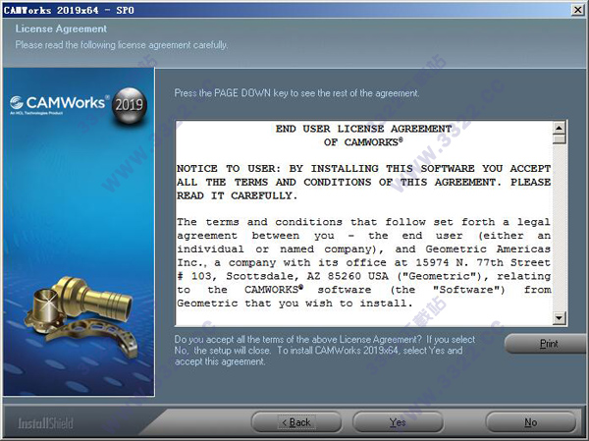Click the license text scrollbar down arrow
589x441 pixels.
coord(560,318)
